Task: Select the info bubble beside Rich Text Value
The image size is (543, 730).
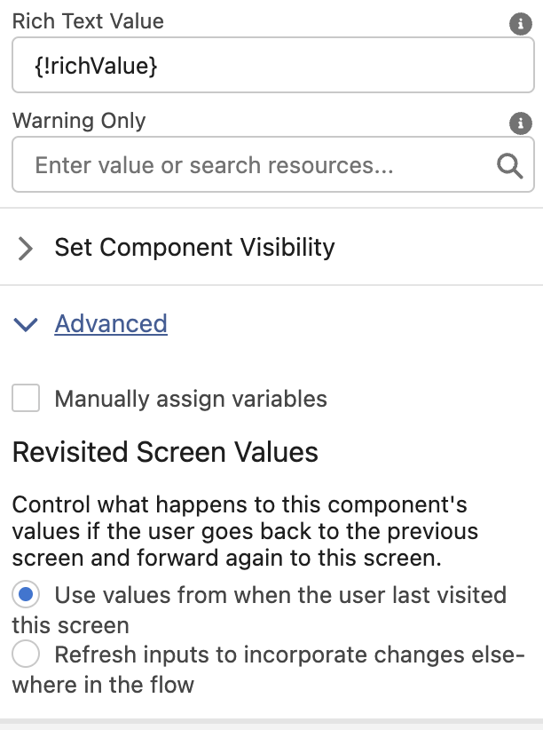Action: click(523, 21)
